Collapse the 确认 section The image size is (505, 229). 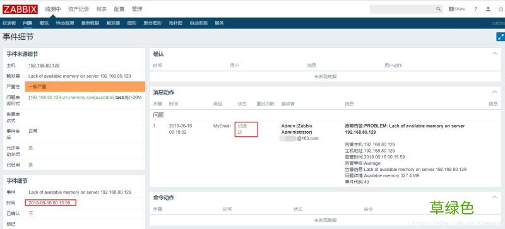click(x=495, y=54)
